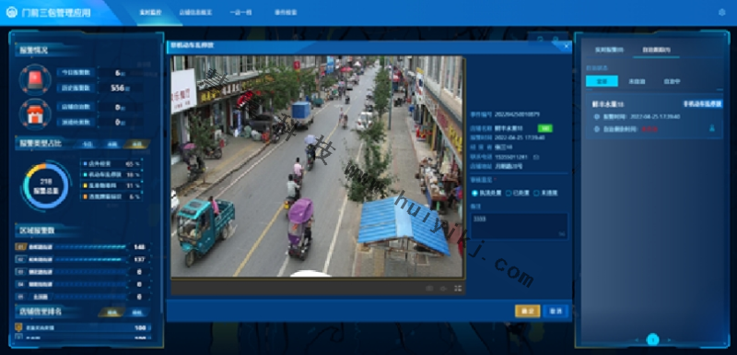The image size is (737, 355).
Task: Click the orange 6% legend swatch
Action: [85, 196]
